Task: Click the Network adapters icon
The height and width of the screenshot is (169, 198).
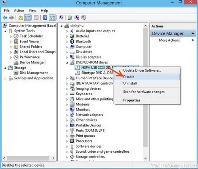Action: click(x=72, y=115)
